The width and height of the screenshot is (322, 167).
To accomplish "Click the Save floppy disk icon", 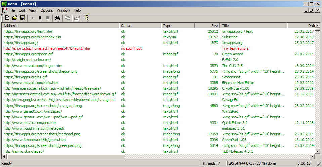I will (23, 18).
